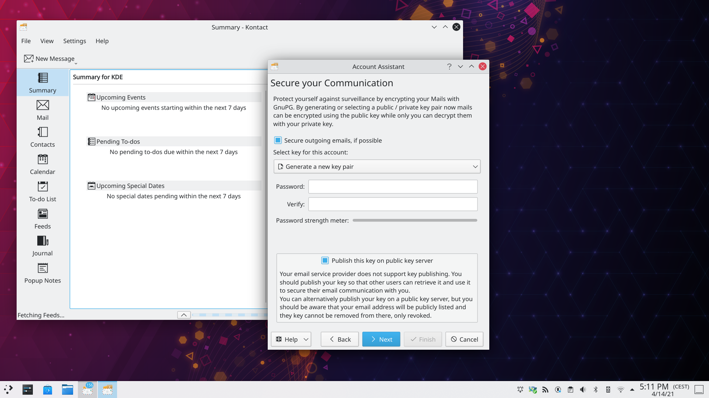Image resolution: width=709 pixels, height=398 pixels.
Task: Open the Calendar component in sidebar
Action: tap(42, 164)
